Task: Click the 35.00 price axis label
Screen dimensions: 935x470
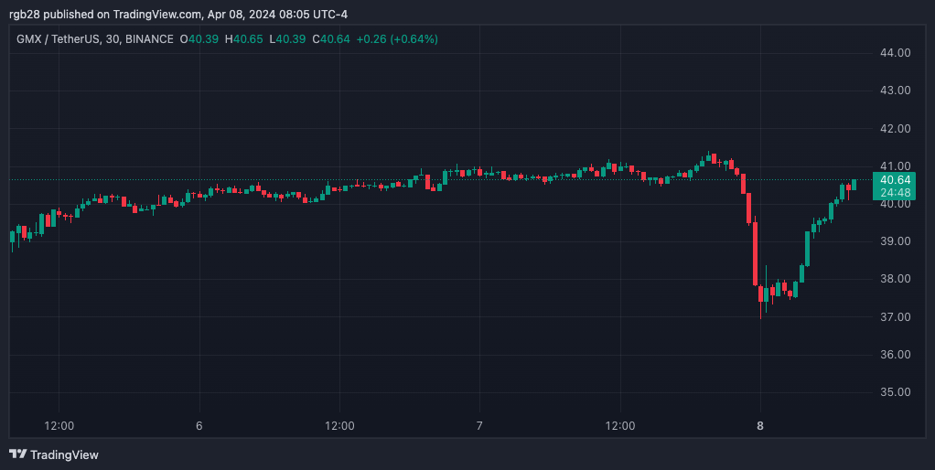Action: (x=894, y=392)
